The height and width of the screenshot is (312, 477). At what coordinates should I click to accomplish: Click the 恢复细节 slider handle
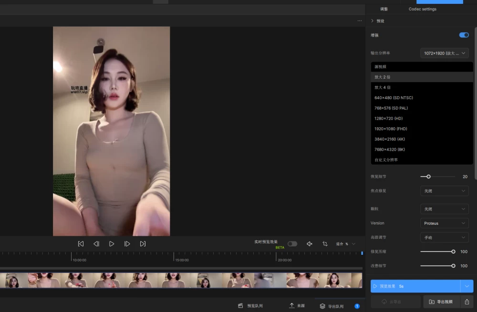(x=428, y=177)
